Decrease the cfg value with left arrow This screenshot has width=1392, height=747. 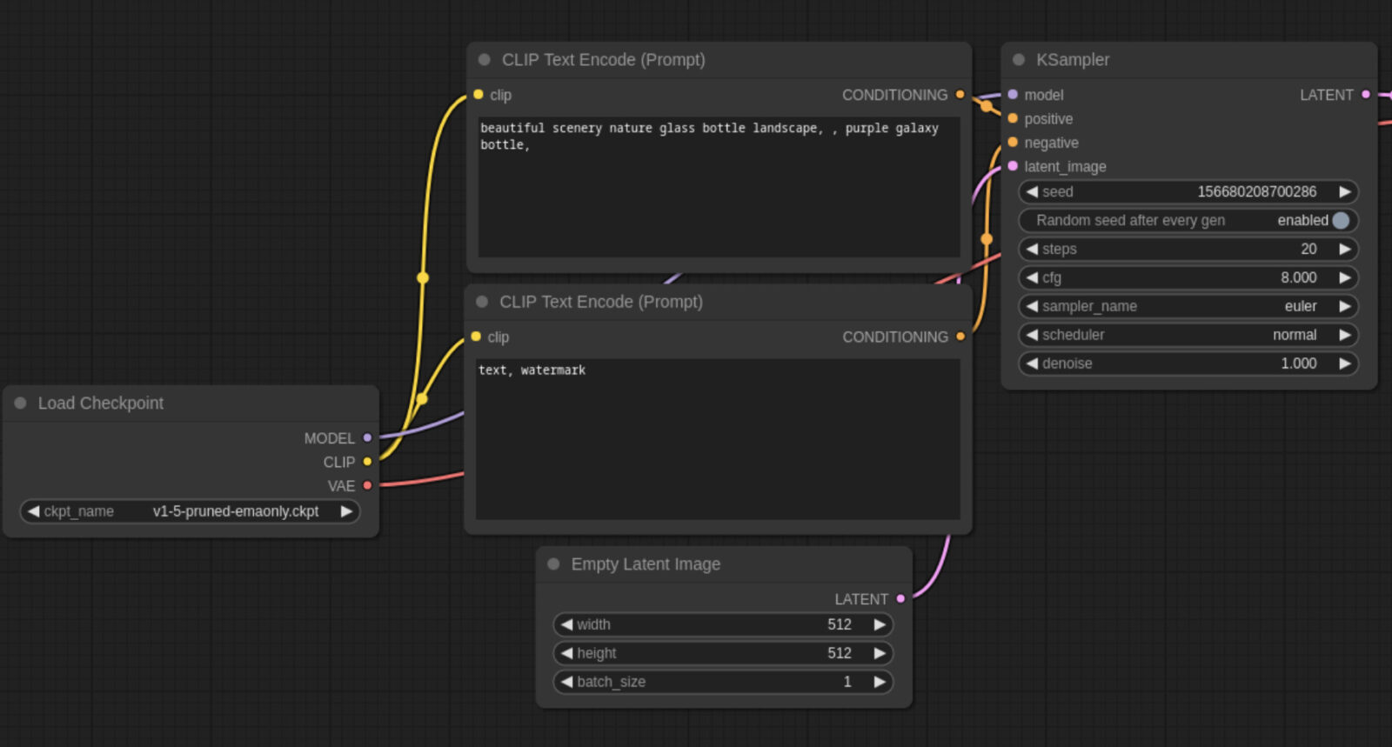click(1032, 278)
